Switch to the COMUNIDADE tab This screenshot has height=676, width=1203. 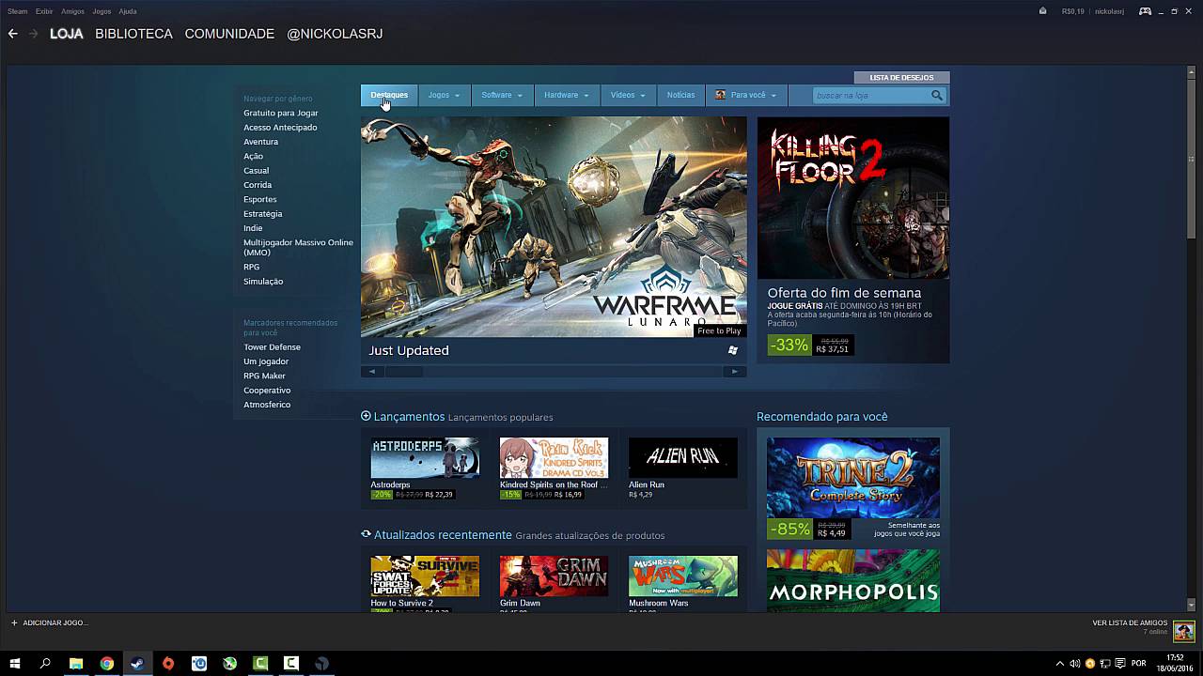pyautogui.click(x=229, y=34)
